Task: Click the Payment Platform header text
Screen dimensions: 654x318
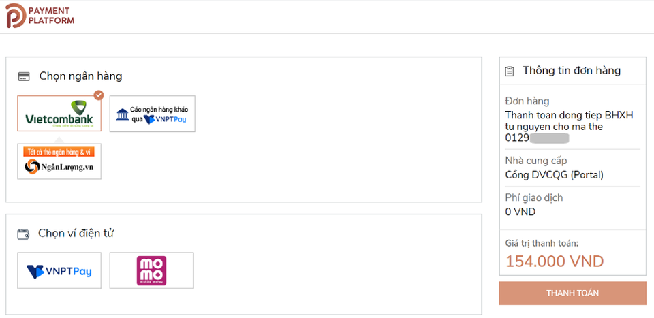Action: (x=51, y=16)
